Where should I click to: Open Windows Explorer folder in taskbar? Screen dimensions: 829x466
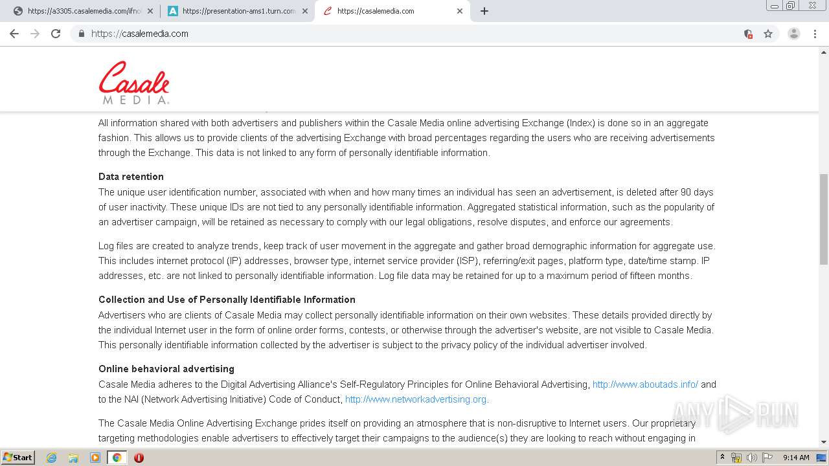point(73,458)
